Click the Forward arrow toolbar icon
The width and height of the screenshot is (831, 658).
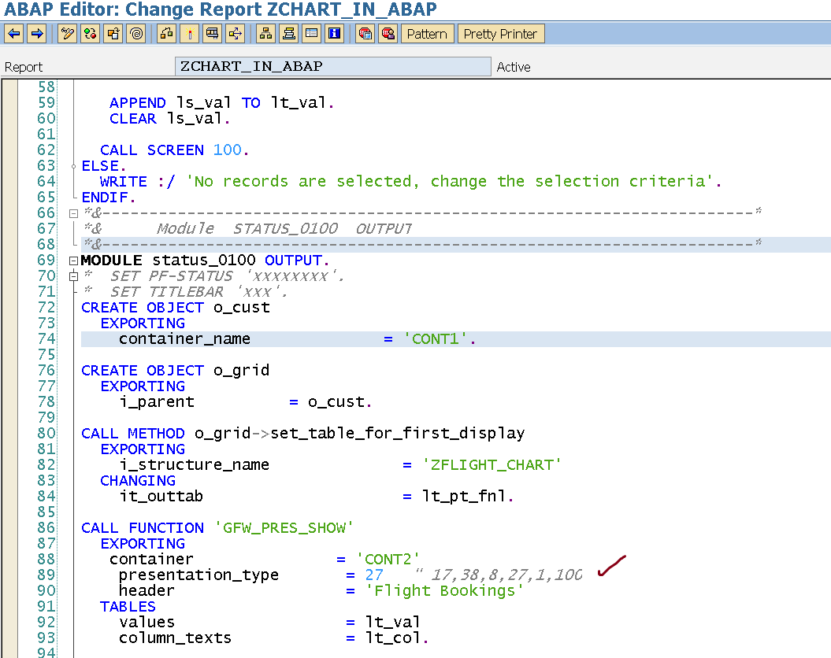tap(35, 34)
